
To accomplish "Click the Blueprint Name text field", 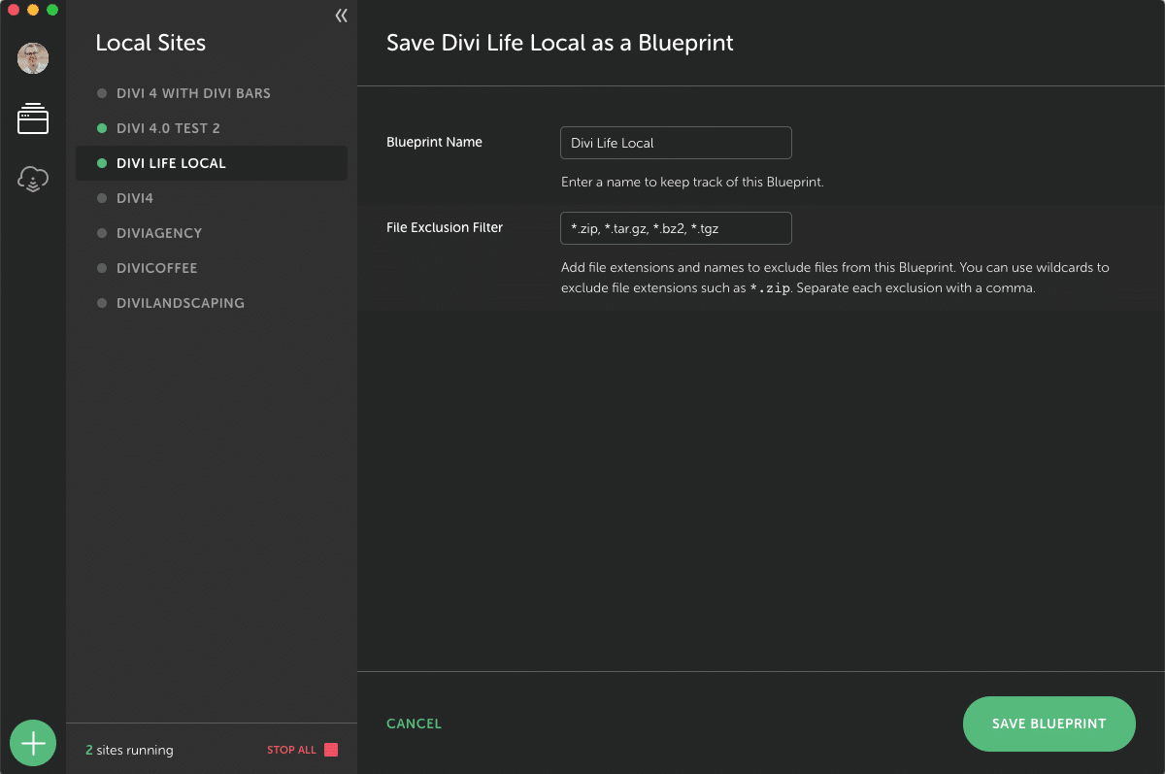I will pos(676,143).
